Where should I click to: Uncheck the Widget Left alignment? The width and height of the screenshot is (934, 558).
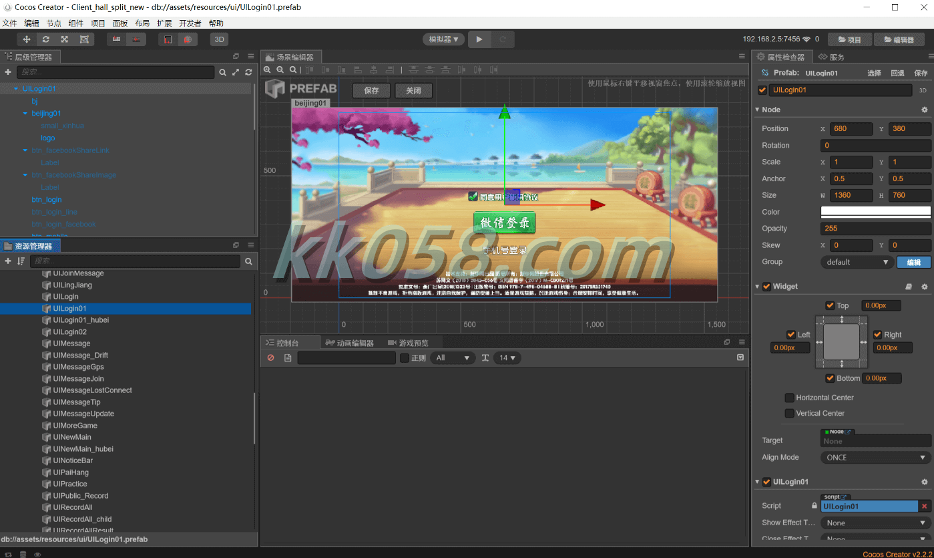pyautogui.click(x=791, y=335)
